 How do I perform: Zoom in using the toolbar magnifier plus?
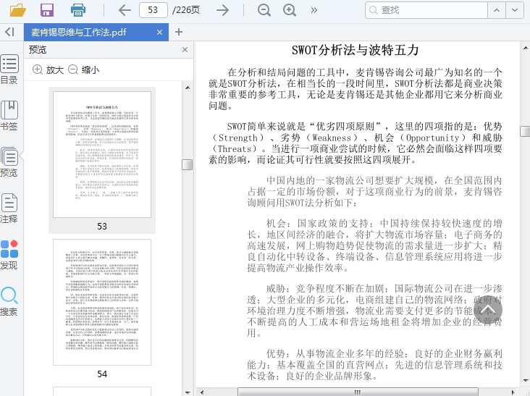coord(290,10)
